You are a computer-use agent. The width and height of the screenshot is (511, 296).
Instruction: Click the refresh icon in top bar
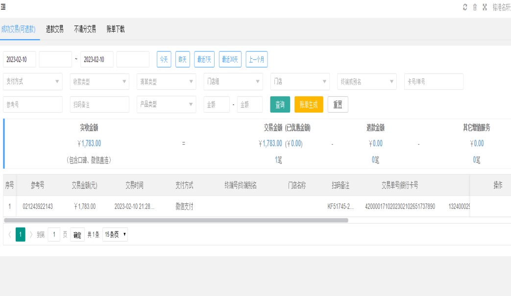point(465,7)
